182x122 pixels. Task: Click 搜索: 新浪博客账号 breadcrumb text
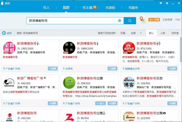27,33
